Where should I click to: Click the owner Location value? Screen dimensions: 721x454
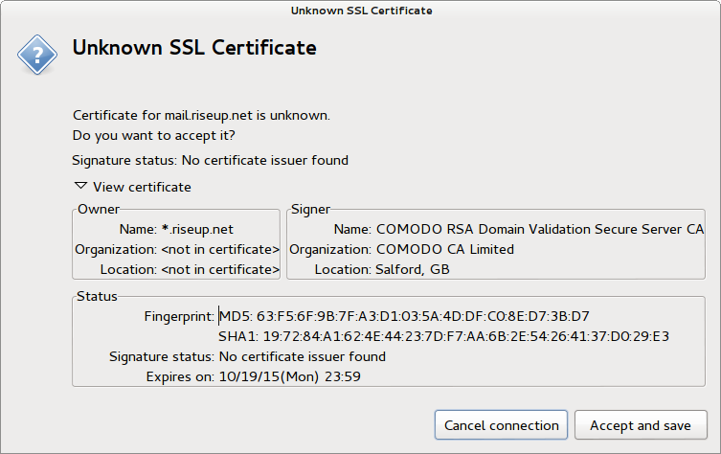pos(220,269)
